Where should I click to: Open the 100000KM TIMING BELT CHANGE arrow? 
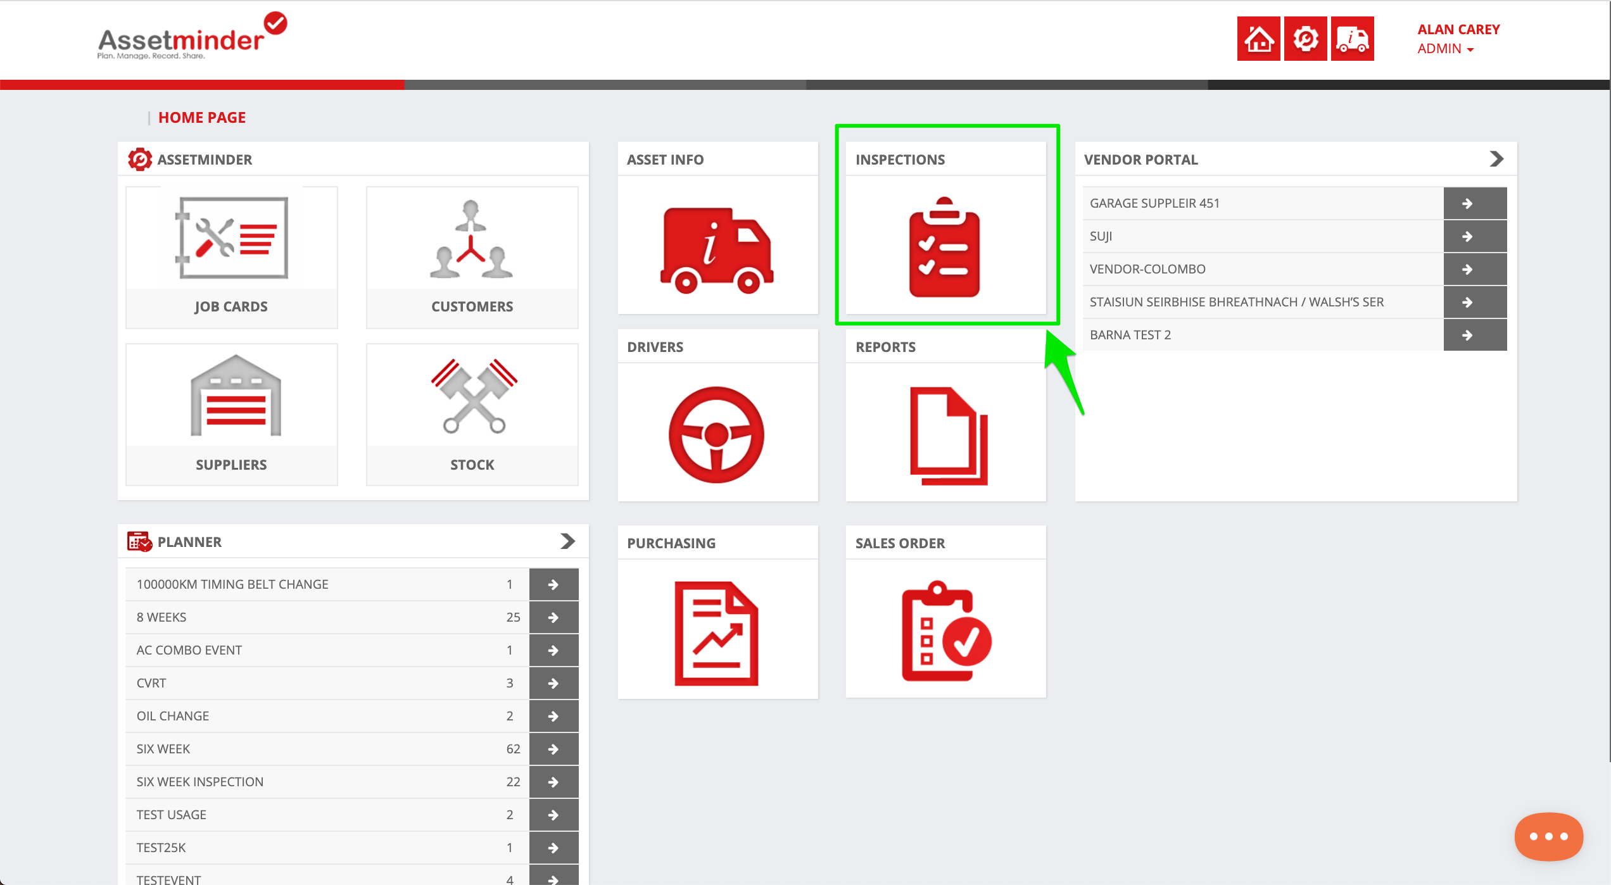click(x=553, y=584)
